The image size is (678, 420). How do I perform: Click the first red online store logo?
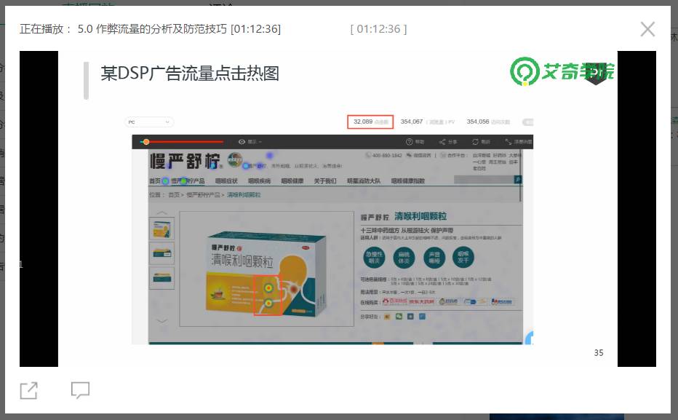tap(394, 301)
